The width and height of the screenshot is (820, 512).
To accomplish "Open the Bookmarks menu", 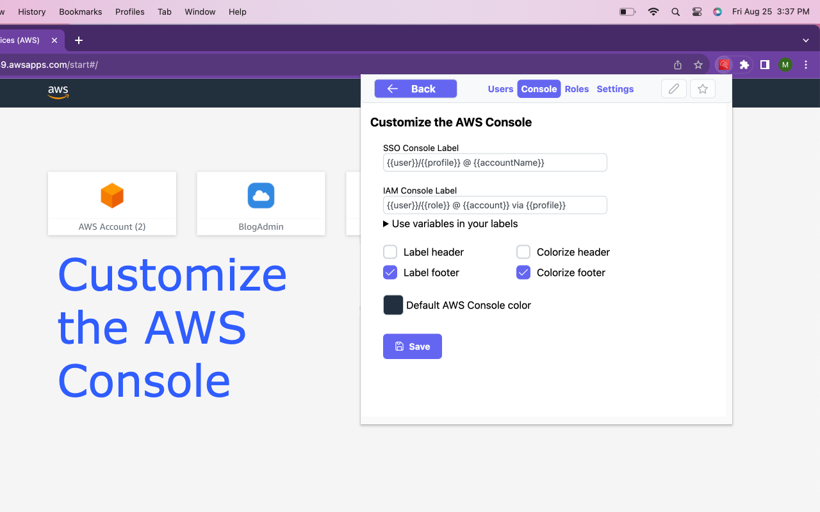I will coord(81,12).
